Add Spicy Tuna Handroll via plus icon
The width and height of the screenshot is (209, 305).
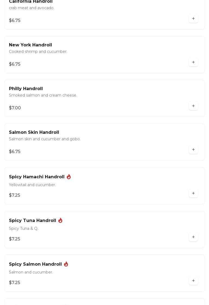pyautogui.click(x=193, y=237)
